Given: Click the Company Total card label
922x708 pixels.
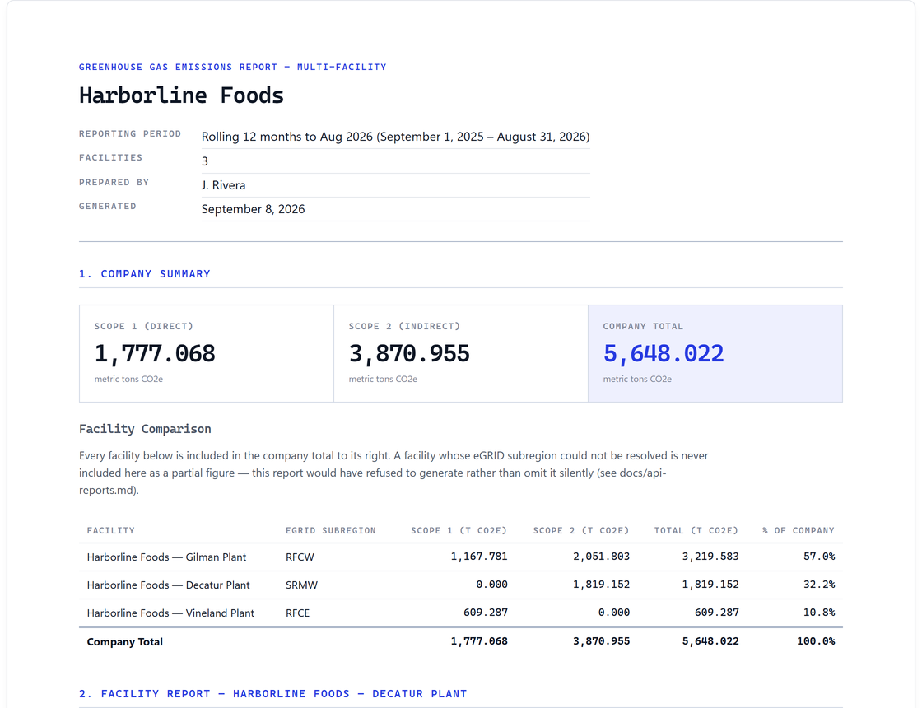Looking at the screenshot, I should tap(643, 326).
